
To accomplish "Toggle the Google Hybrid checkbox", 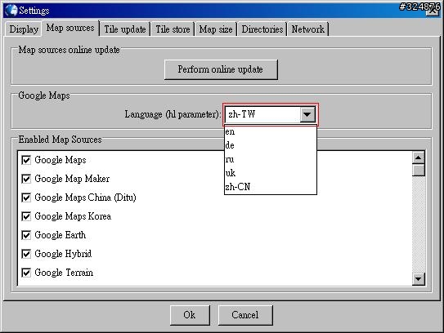I will (26, 254).
